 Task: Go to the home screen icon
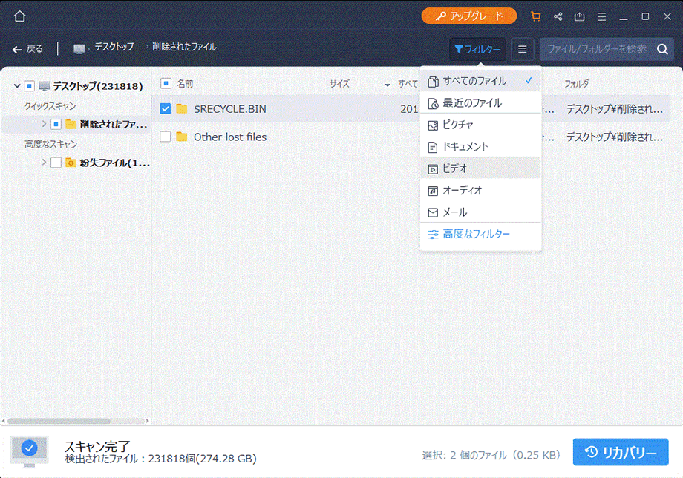coord(19,16)
